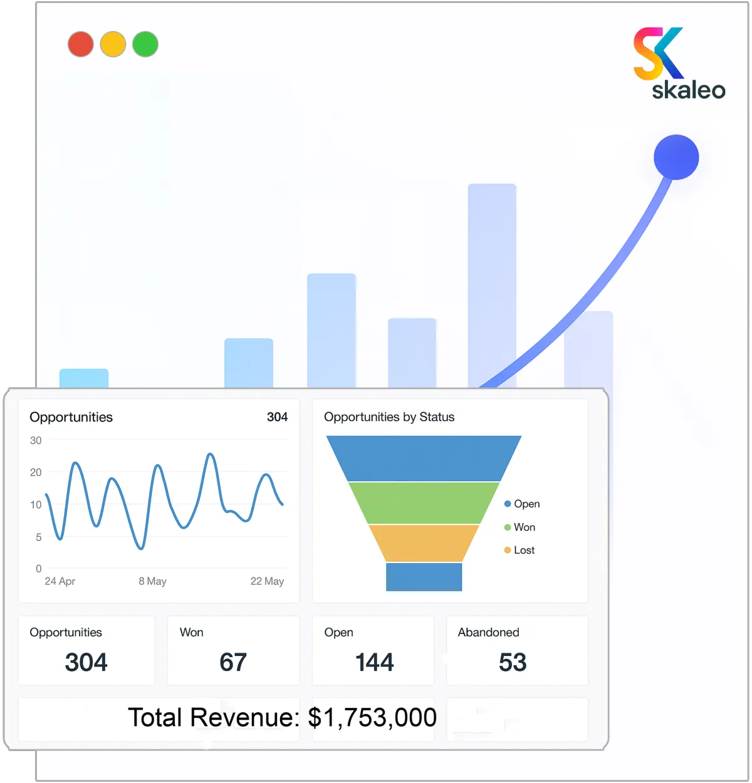Click the 8 May axis label
This screenshot has width=752, height=783.
pos(153,581)
